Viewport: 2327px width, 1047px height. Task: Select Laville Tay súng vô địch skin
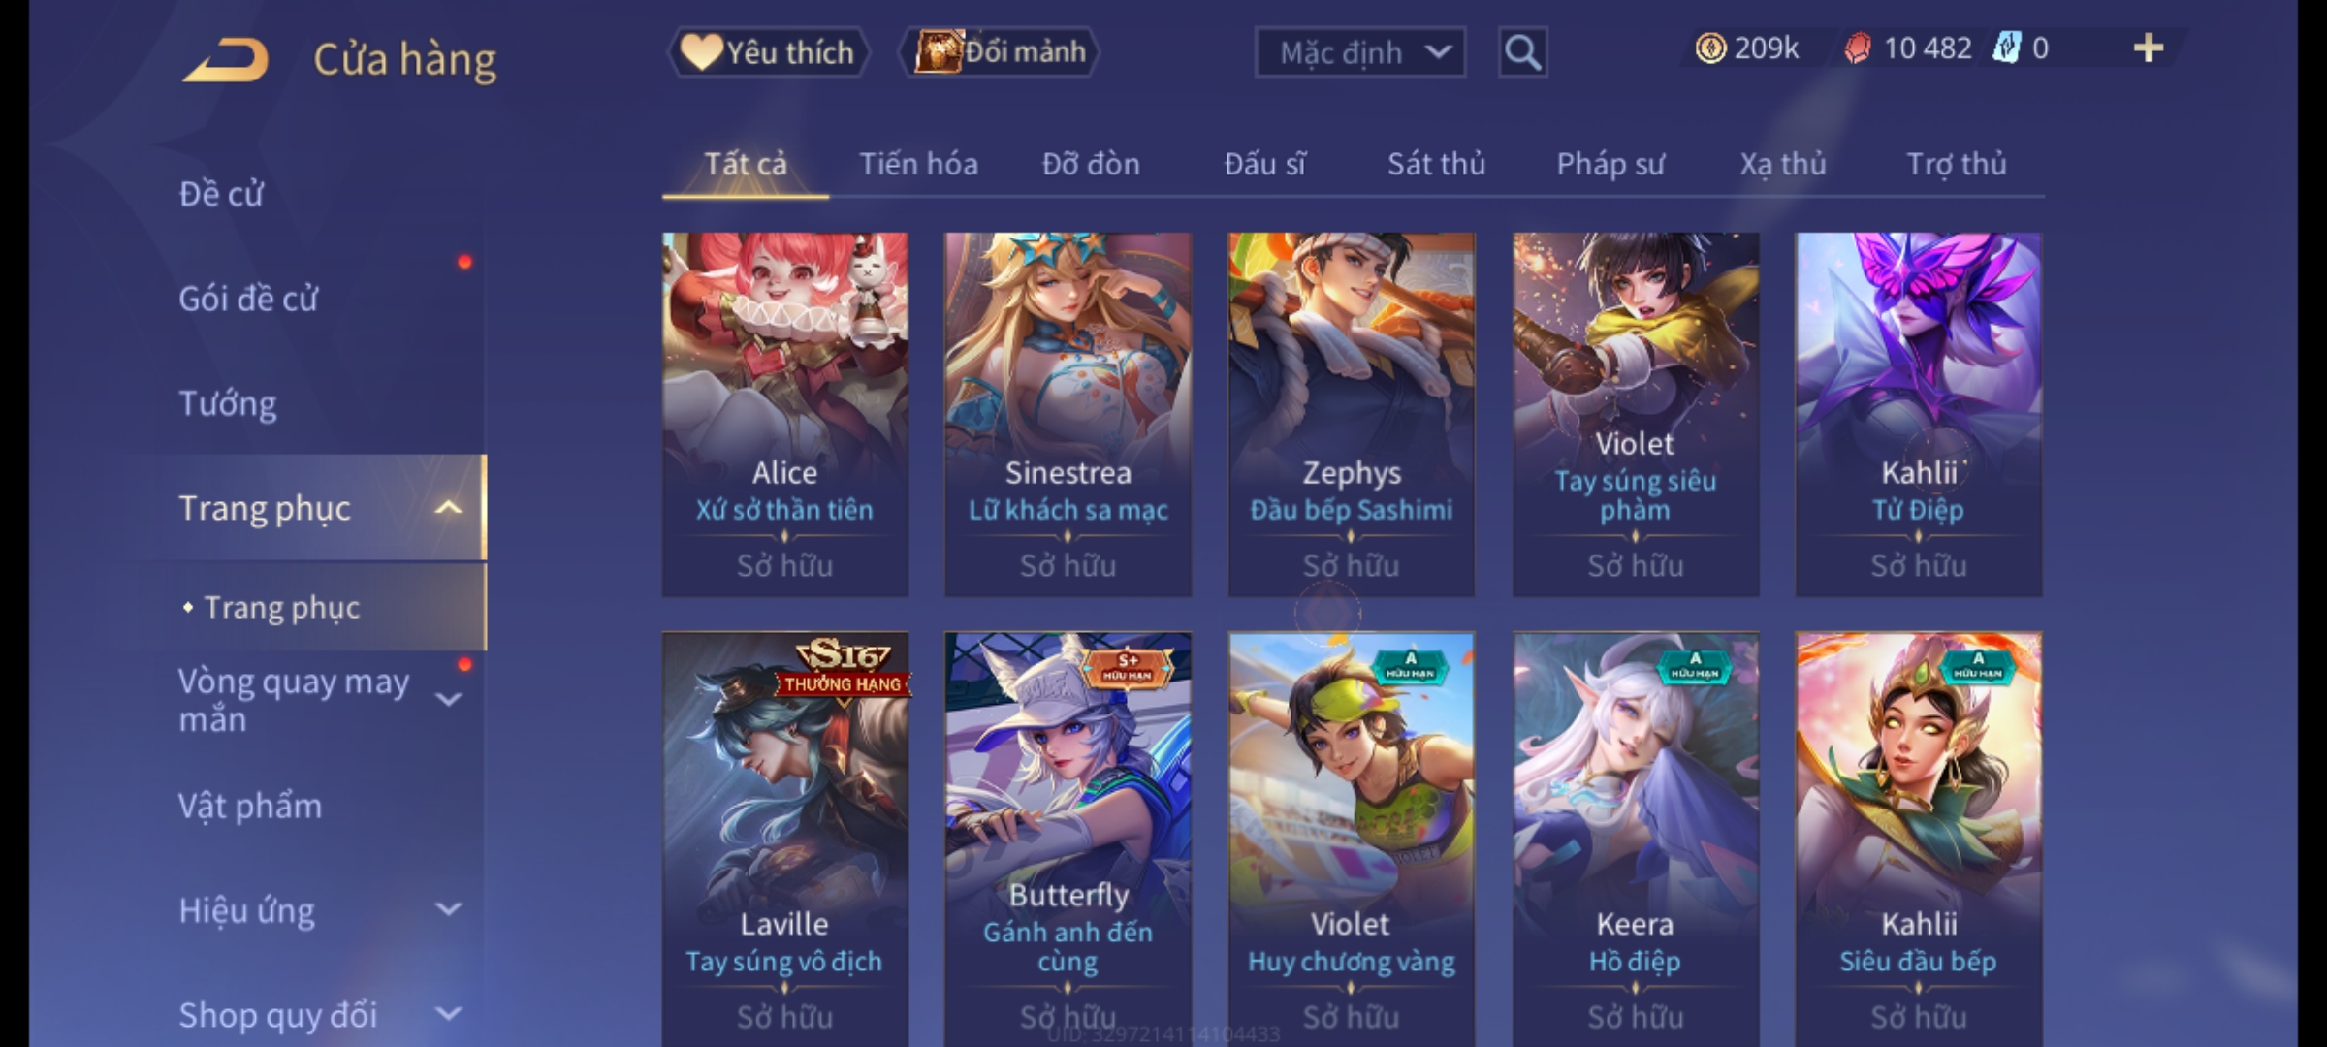point(785,840)
